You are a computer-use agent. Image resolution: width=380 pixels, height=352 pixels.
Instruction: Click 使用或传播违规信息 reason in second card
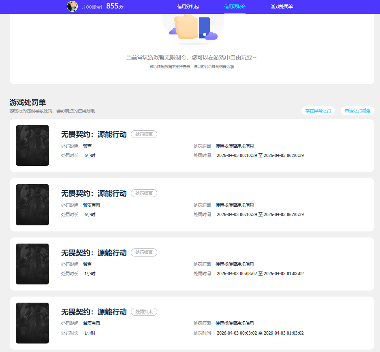tap(235, 205)
